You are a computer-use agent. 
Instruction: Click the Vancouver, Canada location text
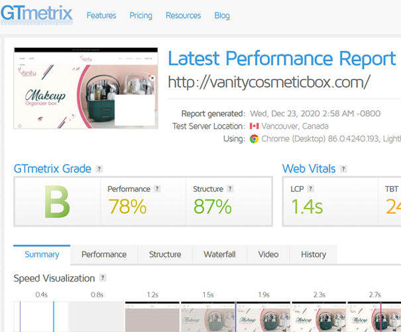[295, 126]
